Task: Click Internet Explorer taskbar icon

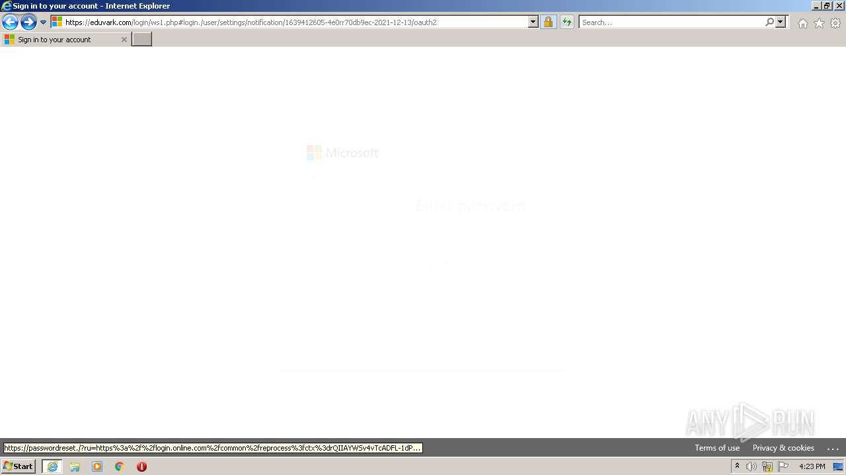Action: [52, 466]
